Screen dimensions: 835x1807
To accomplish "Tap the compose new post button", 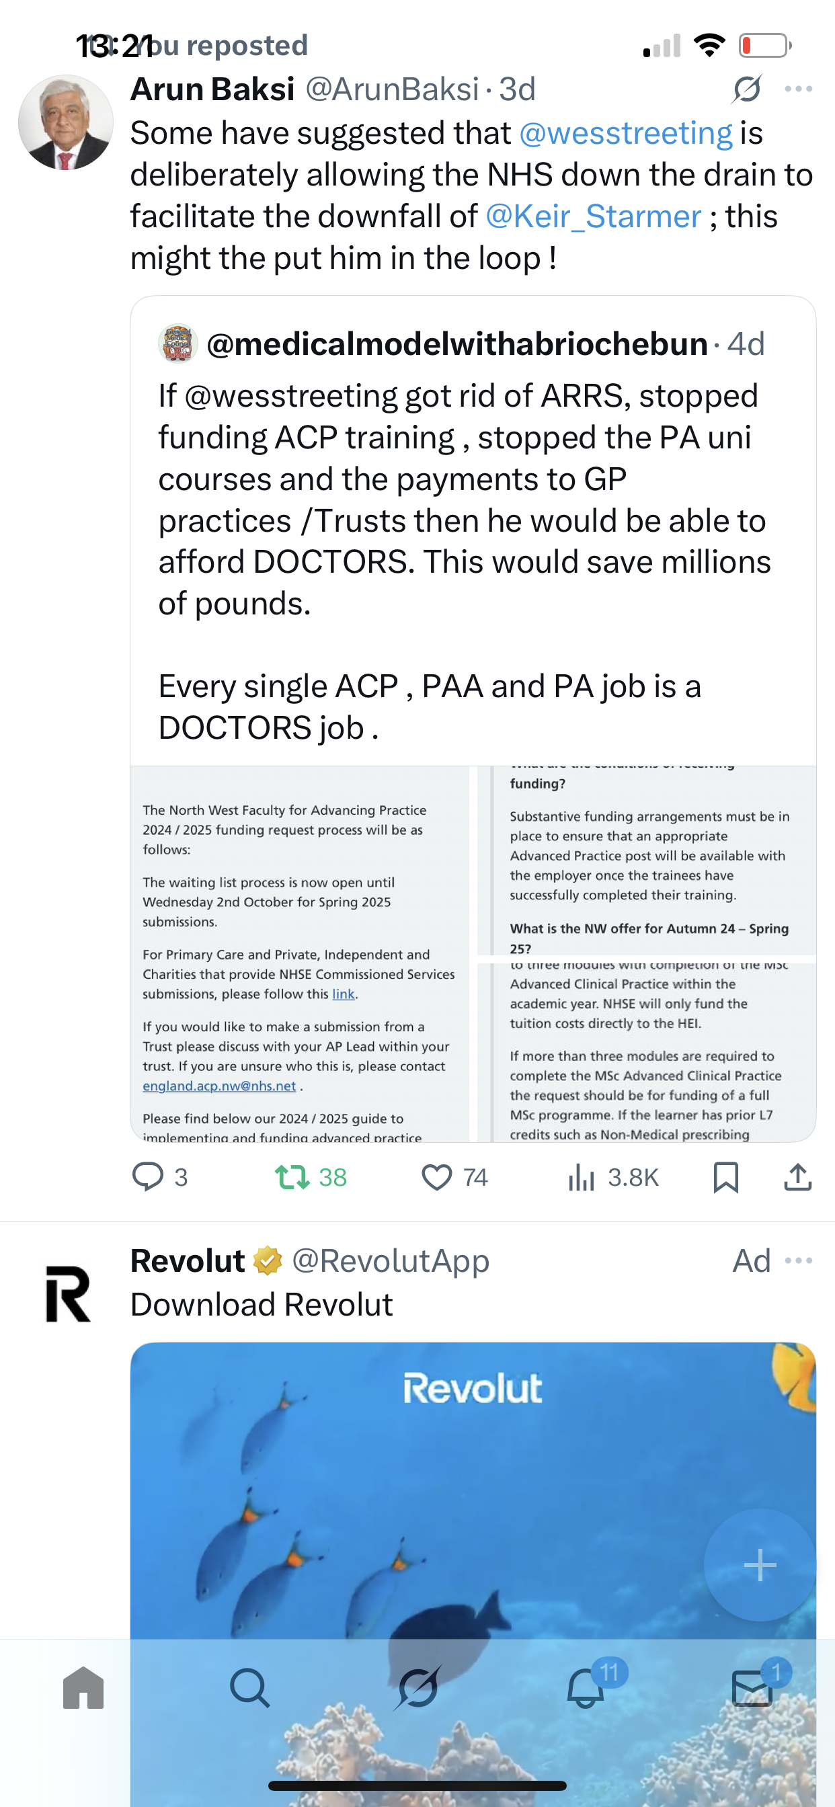I will [759, 1564].
